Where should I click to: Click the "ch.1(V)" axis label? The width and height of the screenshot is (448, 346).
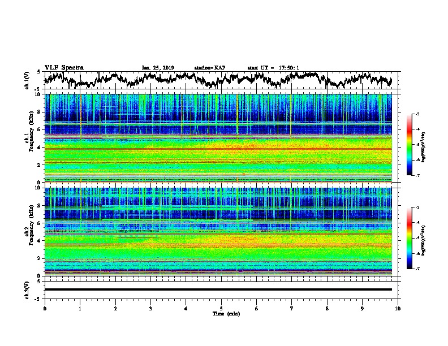(27, 80)
